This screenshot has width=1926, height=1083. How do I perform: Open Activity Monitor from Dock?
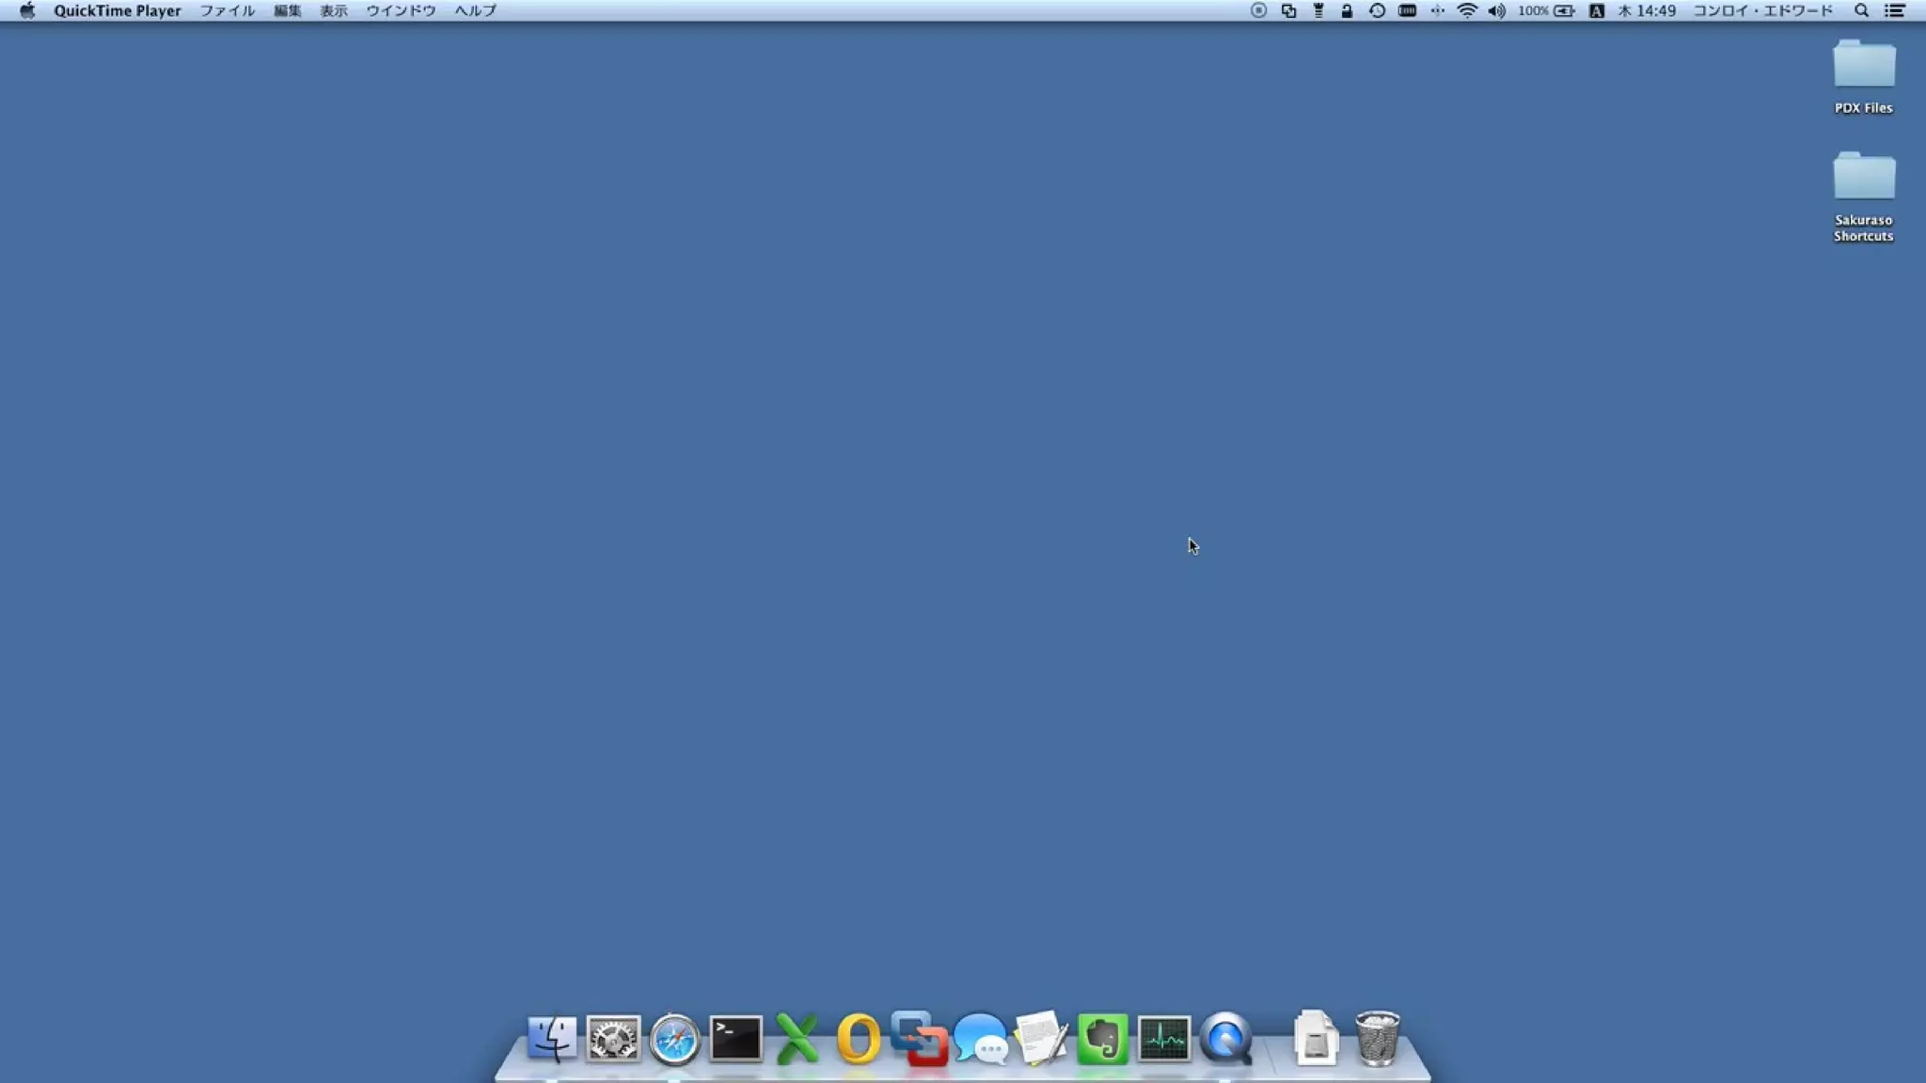tap(1163, 1039)
